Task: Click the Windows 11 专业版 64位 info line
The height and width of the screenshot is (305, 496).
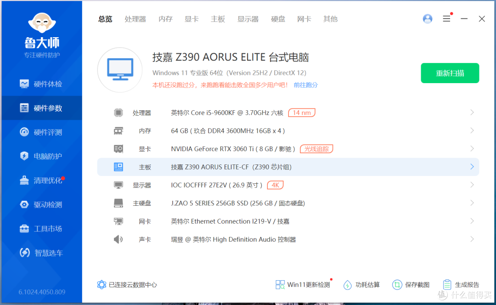Action: pos(229,73)
